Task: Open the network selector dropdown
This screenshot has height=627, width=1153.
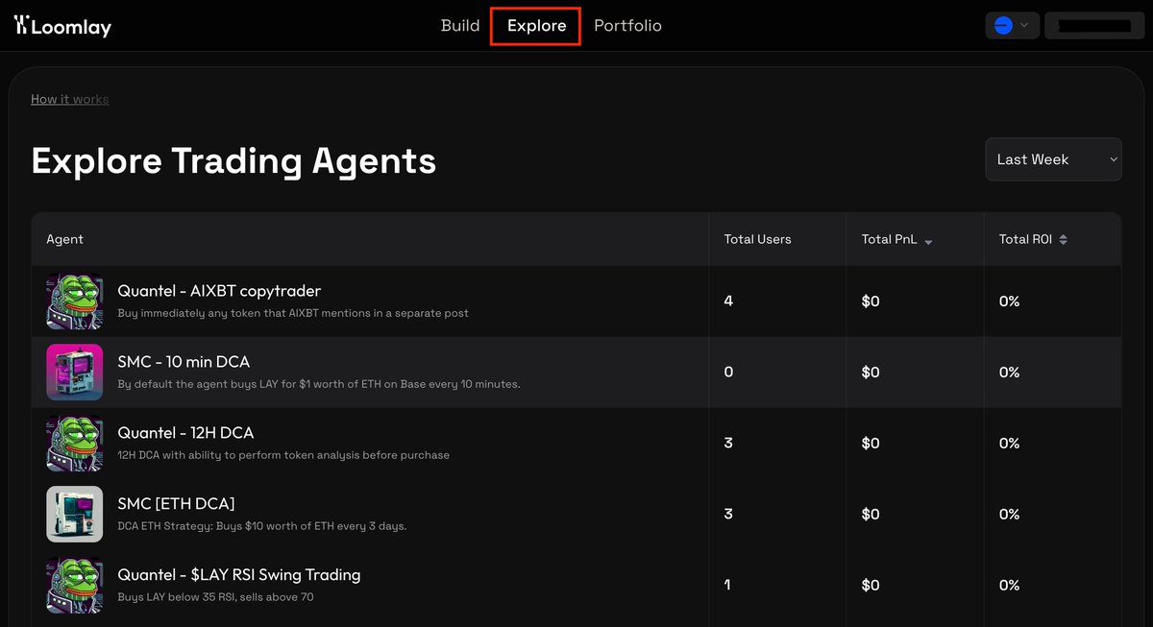Action: (1013, 26)
